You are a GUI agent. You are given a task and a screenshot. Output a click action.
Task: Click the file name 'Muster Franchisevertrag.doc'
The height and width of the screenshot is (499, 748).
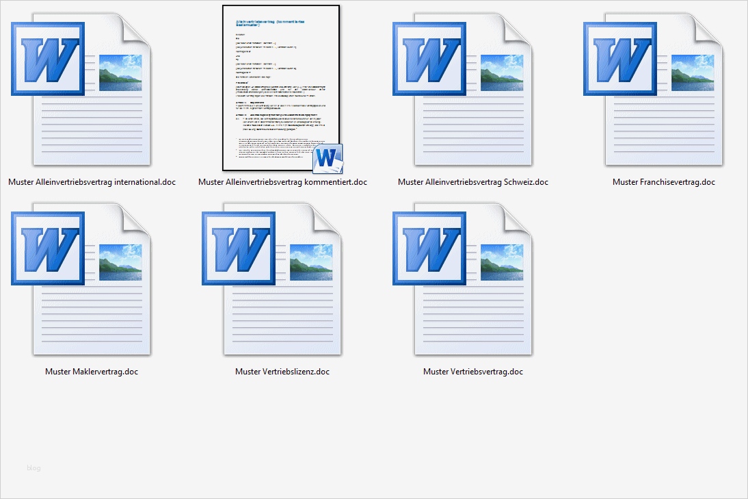click(x=664, y=182)
